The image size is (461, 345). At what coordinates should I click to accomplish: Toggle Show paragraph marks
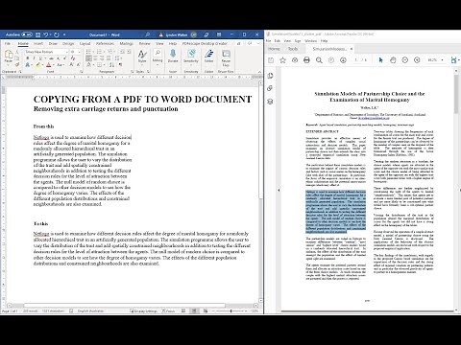120,65
